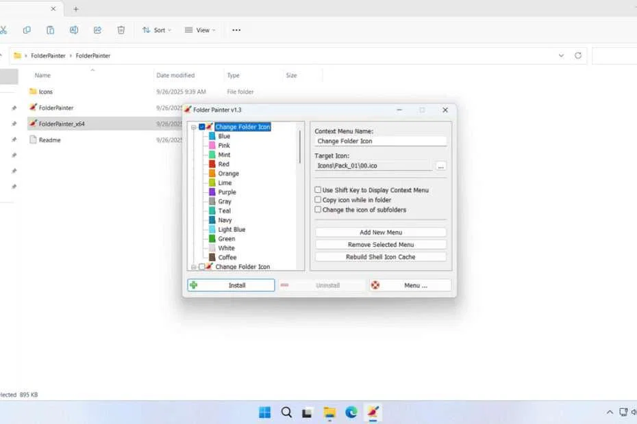
Task: Enable Change the icon of subfolders
Action: coord(318,210)
